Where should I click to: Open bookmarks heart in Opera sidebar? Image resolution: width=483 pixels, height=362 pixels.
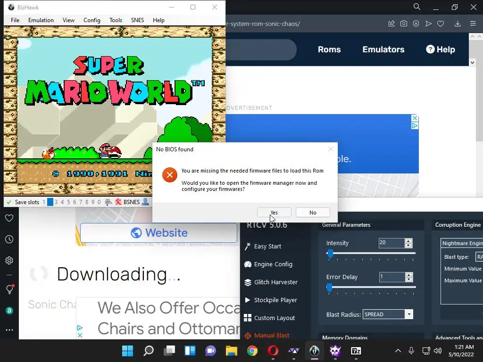pos(9,218)
